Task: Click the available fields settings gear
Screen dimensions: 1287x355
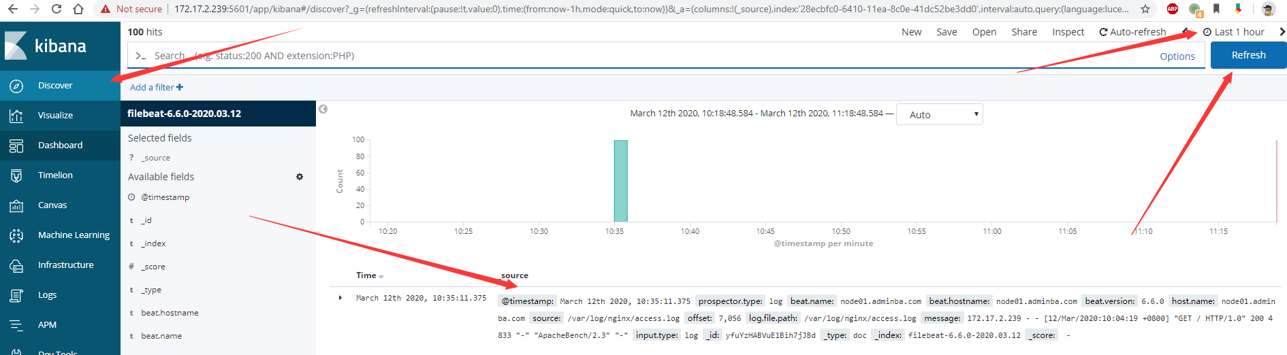Action: pyautogui.click(x=300, y=177)
